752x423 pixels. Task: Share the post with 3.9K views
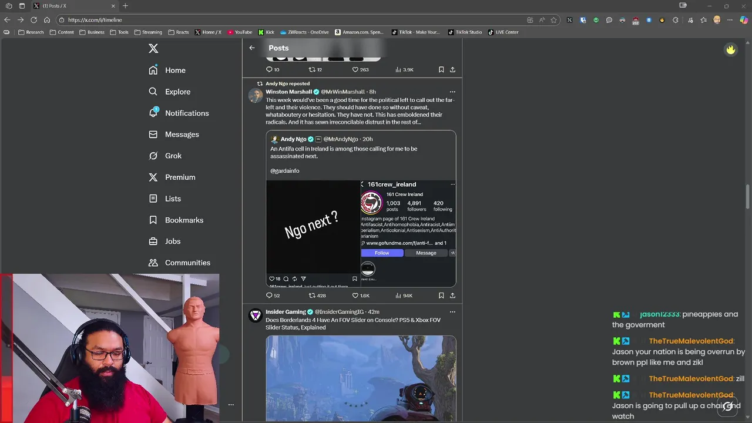[x=452, y=69]
